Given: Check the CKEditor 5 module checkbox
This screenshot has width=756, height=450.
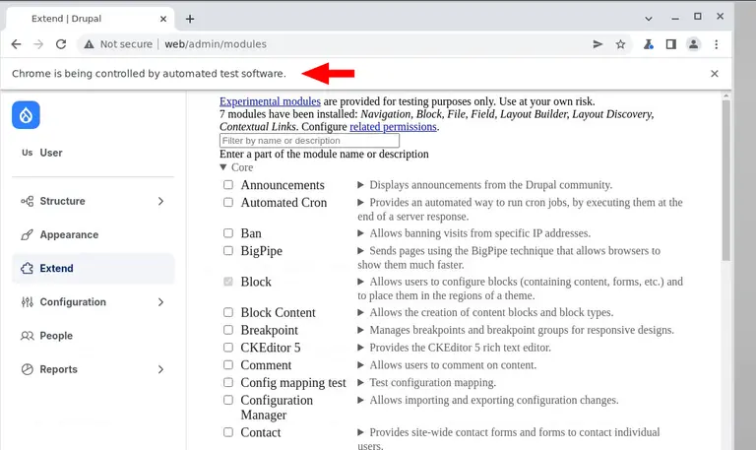Looking at the screenshot, I should pos(228,348).
